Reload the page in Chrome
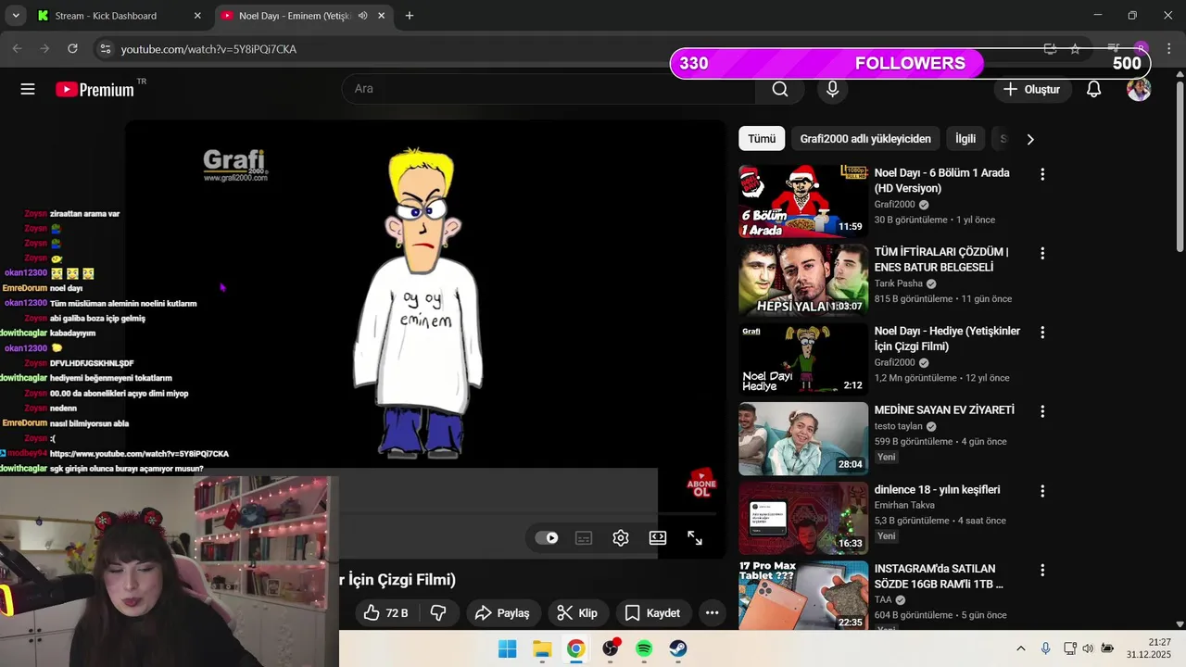Viewport: 1186px width, 667px height. coord(72,48)
